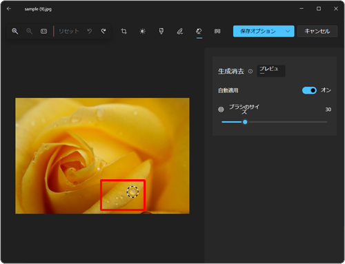Select the Crop tool
Image resolution: width=345 pixels, height=264 pixels.
pos(124,31)
